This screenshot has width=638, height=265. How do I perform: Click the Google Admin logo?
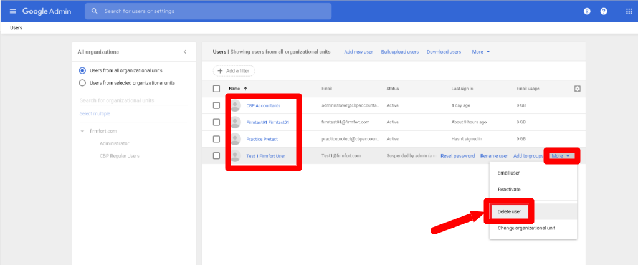coord(47,11)
